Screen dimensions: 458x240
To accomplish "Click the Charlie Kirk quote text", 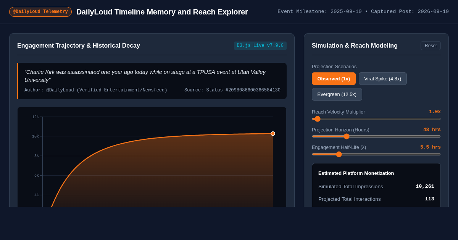I will tap(145, 76).
